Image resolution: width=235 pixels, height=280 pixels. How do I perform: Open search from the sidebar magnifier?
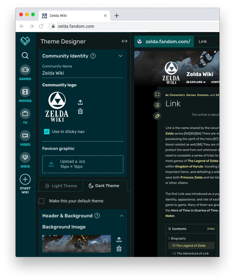click(x=25, y=55)
